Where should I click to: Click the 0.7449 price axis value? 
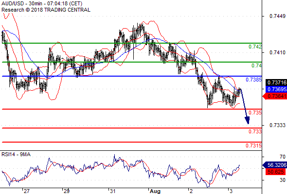tap(277, 16)
